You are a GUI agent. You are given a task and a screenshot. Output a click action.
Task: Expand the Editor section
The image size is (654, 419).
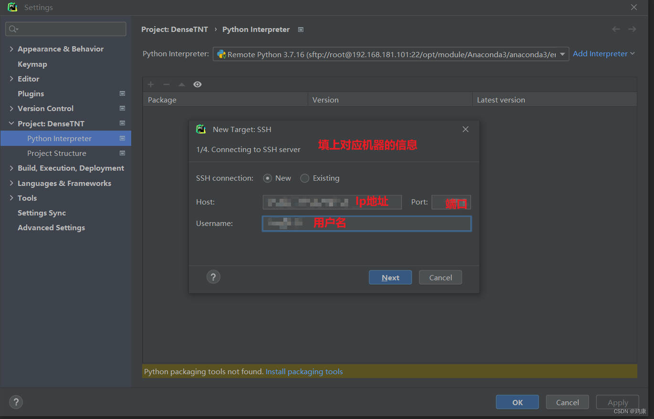[11, 79]
